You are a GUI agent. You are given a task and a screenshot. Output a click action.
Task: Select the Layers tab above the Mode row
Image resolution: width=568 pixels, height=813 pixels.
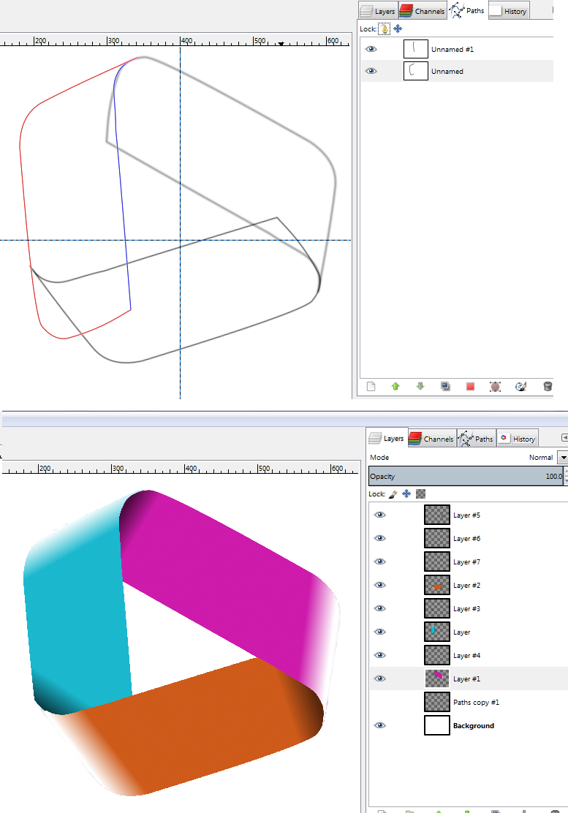(387, 438)
